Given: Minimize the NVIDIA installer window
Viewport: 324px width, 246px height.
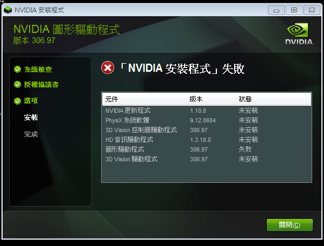Looking at the screenshot, I should tap(276, 10).
